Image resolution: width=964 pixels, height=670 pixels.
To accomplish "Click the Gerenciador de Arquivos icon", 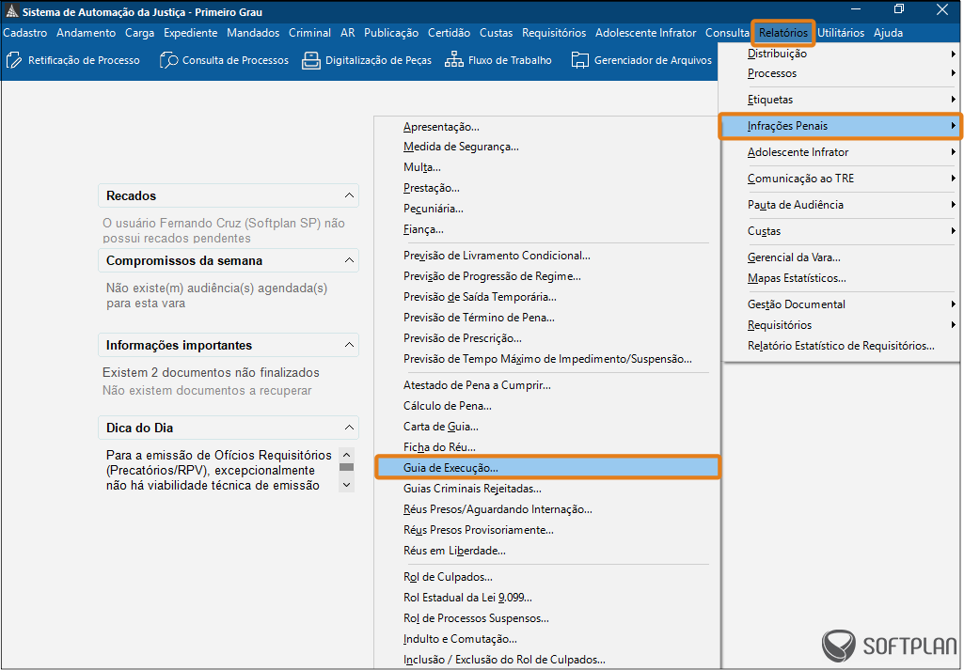I will pyautogui.click(x=579, y=60).
